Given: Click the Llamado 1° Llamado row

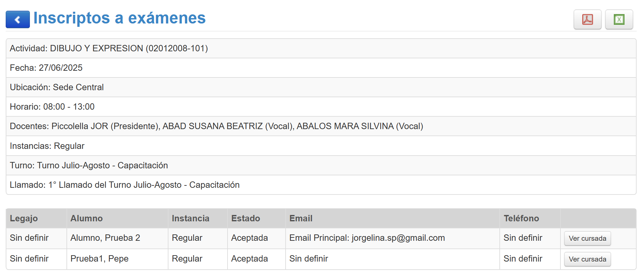Looking at the screenshot, I should (x=125, y=185).
